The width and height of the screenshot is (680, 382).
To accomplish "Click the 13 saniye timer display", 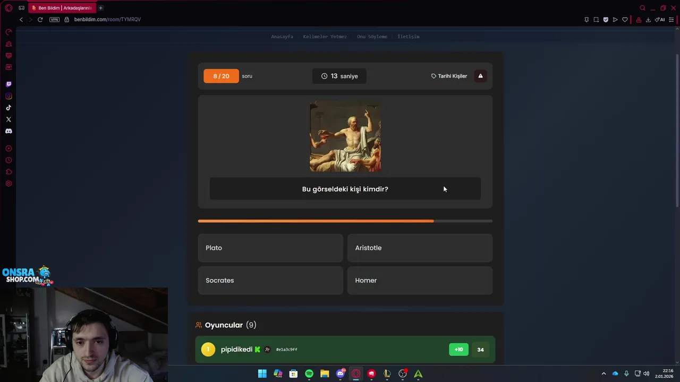I will click(339, 76).
